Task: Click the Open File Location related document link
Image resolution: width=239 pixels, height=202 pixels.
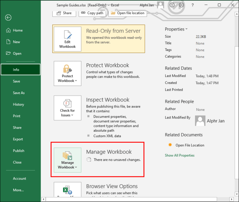Action: 190,145
